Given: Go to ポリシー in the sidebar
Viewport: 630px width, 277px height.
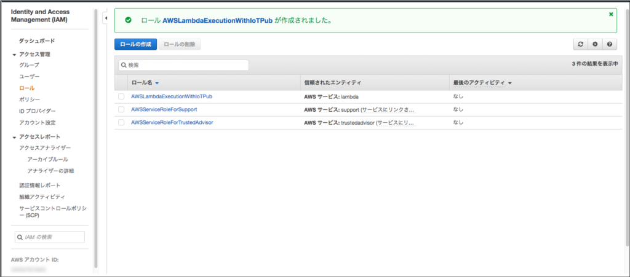Looking at the screenshot, I should click(30, 99).
